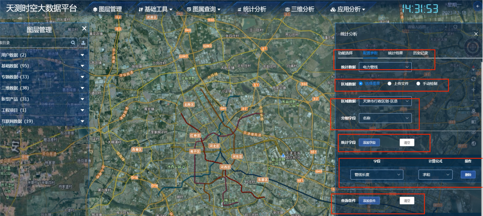The height and width of the screenshot is (216, 483).
Task: Click the 添加字段 button
Action: (369, 143)
